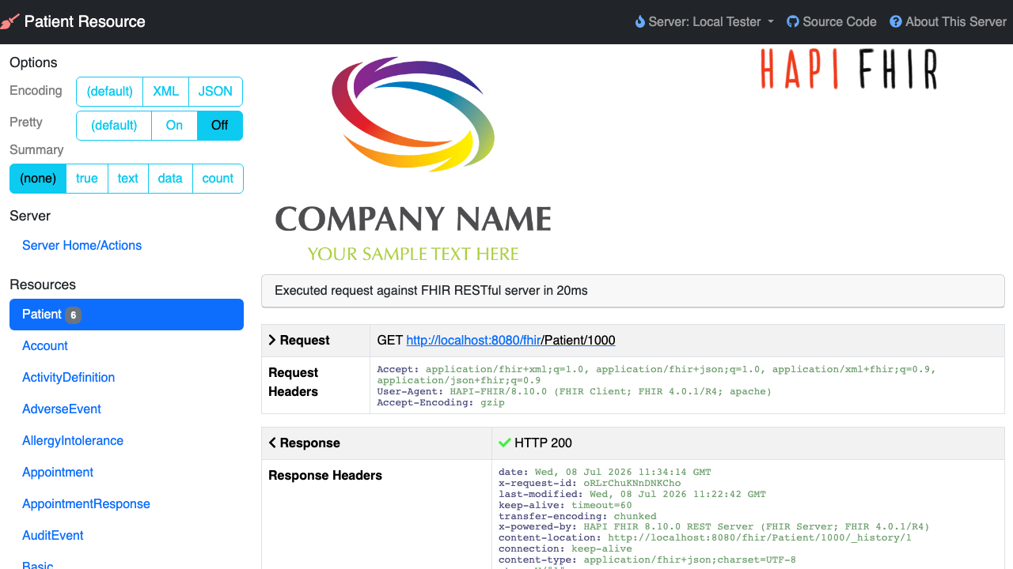Open About This Server
Image resolution: width=1013 pixels, height=569 pixels.
click(x=948, y=22)
